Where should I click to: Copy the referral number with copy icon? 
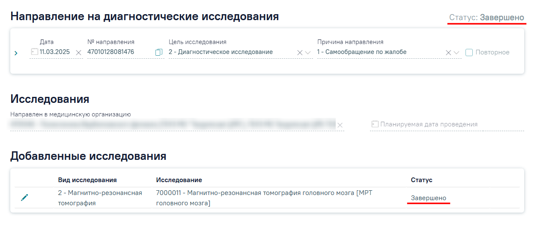159,52
